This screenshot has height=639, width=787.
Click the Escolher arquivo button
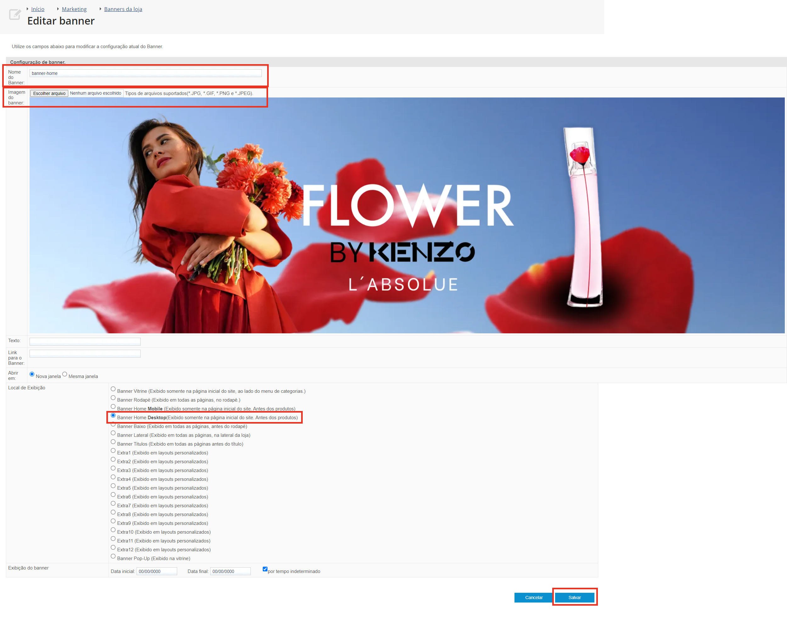(x=49, y=93)
